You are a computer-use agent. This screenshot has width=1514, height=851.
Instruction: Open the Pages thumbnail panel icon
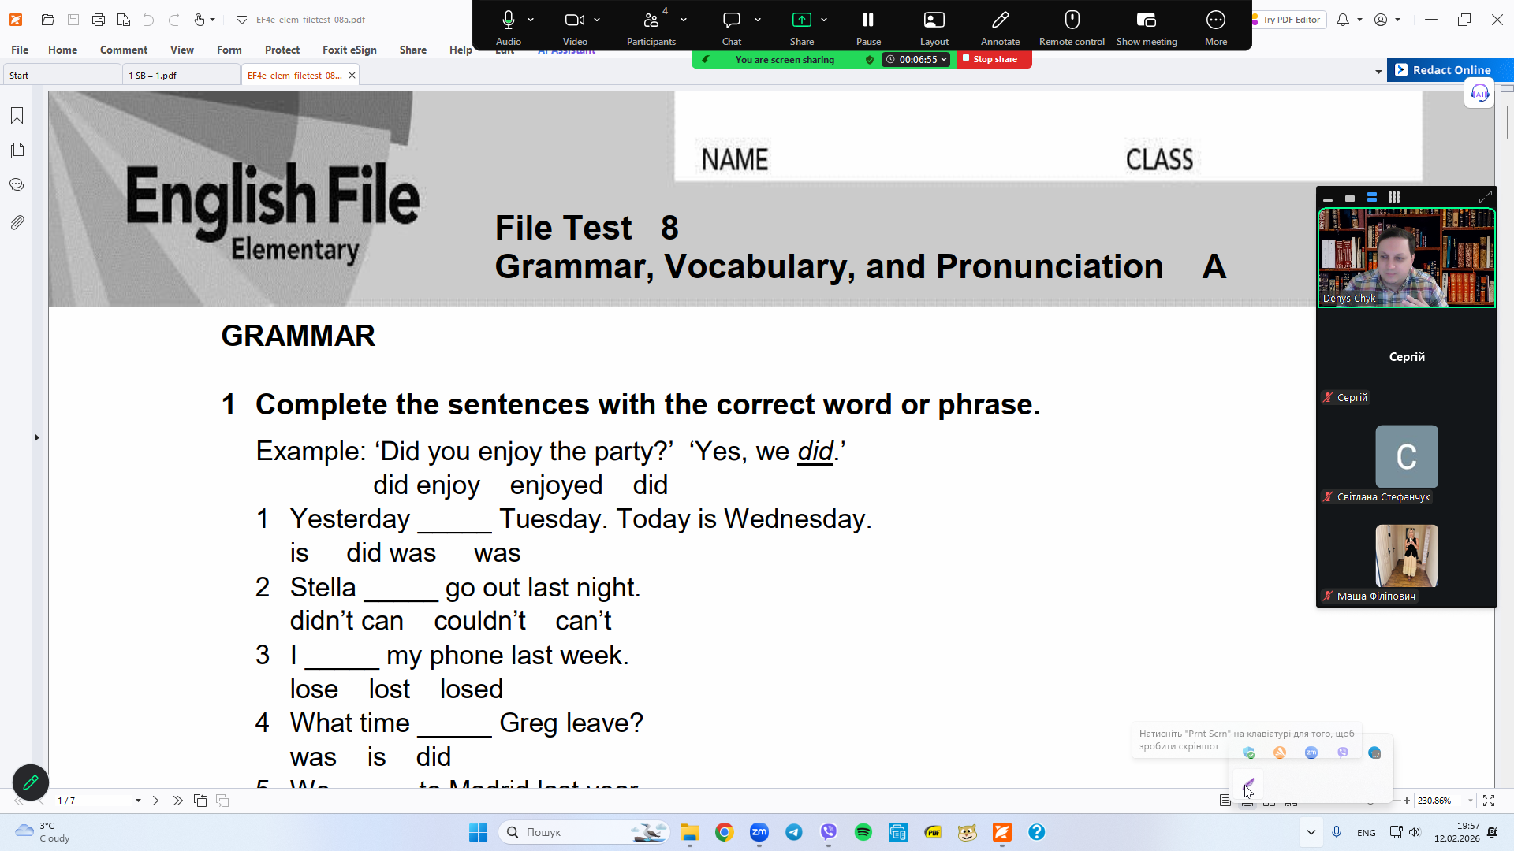[17, 151]
